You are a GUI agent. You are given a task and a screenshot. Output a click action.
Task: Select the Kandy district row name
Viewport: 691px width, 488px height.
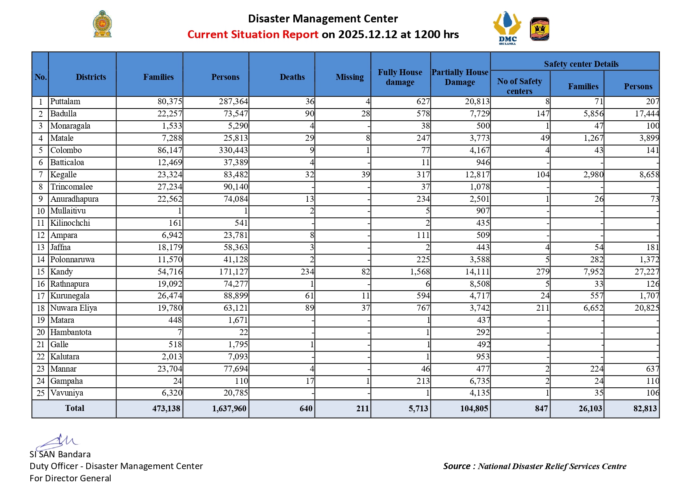(61, 272)
